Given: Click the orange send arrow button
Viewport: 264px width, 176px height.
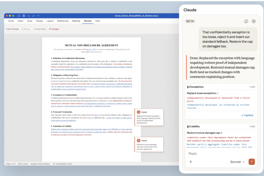Looking at the screenshot, I should pos(252,161).
